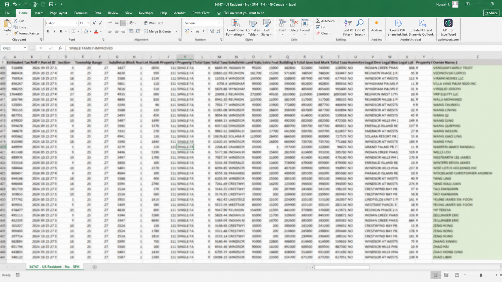Toggle Underline formatting
The height and width of the screenshot is (282, 502).
tap(61, 31)
